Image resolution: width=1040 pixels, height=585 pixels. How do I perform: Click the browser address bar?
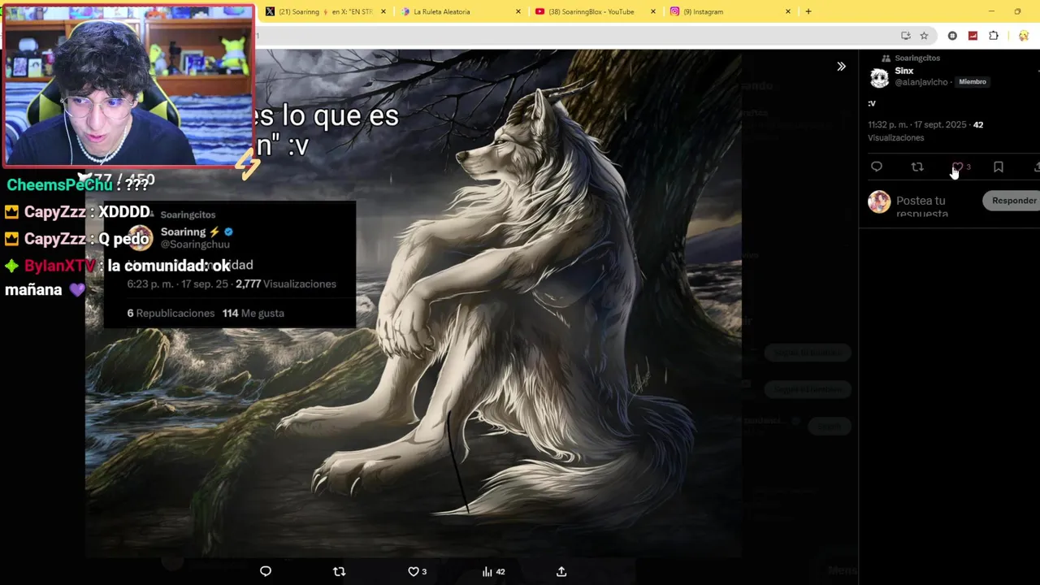coord(569,36)
